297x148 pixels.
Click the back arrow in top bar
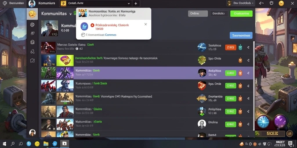point(261,3)
